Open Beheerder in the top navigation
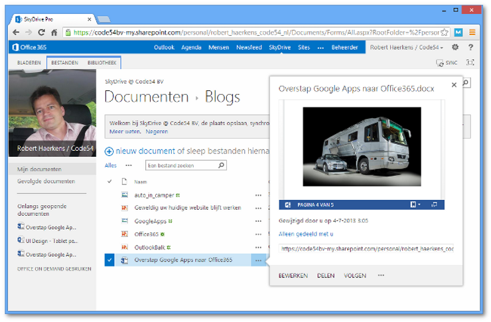This screenshot has width=491, height=322. (344, 47)
